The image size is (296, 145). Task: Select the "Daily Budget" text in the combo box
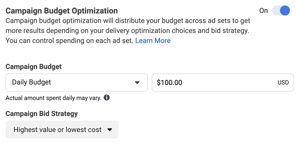pyautogui.click(x=32, y=82)
